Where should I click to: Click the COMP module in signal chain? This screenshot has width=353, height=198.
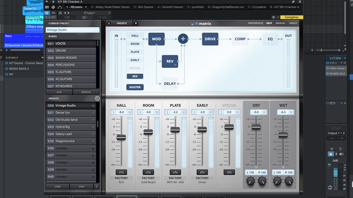click(240, 39)
